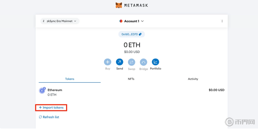This screenshot has height=130, width=258.
Task: Switch to the NFTs tab
Action: tap(131, 79)
